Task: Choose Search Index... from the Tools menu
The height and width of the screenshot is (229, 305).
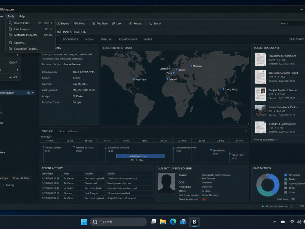Action: click(30, 23)
